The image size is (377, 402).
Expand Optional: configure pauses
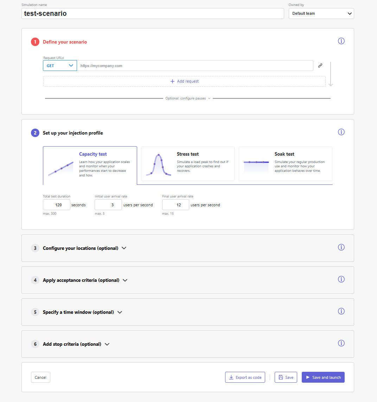(x=188, y=98)
